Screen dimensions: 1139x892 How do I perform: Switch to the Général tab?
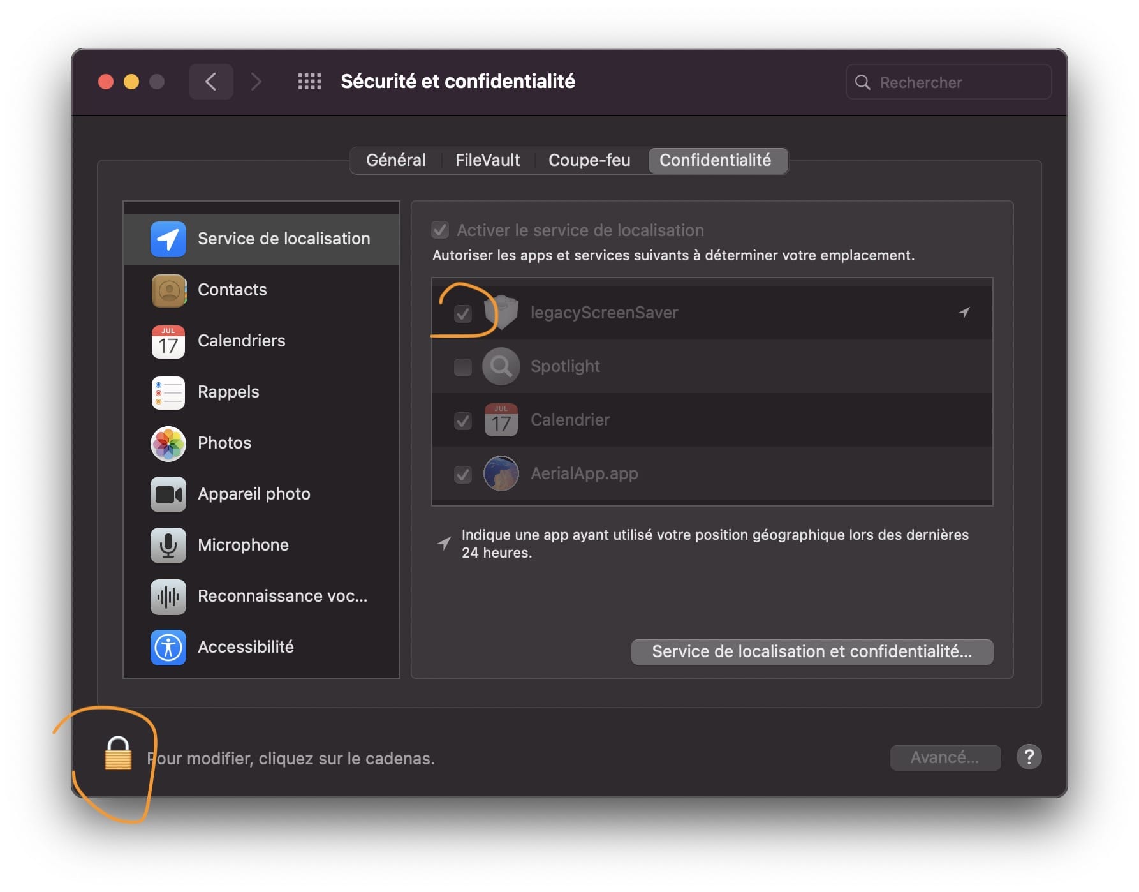396,160
